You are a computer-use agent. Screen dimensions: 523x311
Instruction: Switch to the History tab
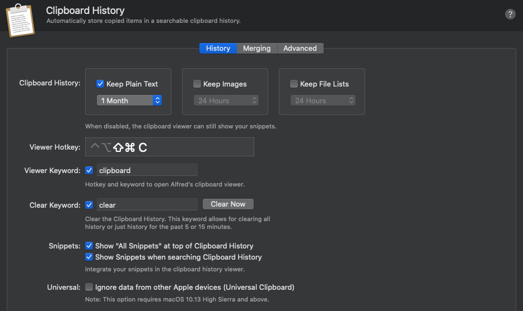point(218,49)
